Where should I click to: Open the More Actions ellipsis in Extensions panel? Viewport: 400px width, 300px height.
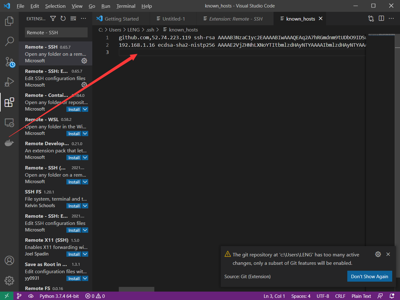[x=83, y=18]
